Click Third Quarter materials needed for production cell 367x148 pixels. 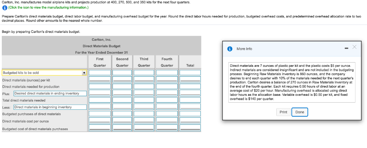coord(144,87)
